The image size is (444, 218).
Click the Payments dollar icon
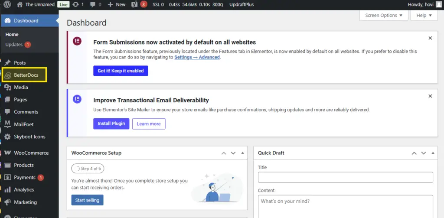[x=8, y=178]
